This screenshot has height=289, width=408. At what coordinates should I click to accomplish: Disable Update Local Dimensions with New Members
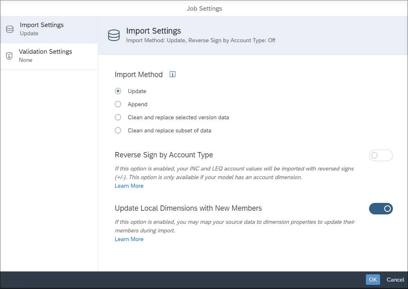381,209
